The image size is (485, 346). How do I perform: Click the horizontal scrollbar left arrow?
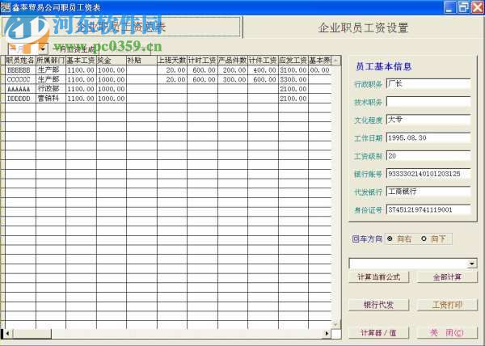coord(8,334)
